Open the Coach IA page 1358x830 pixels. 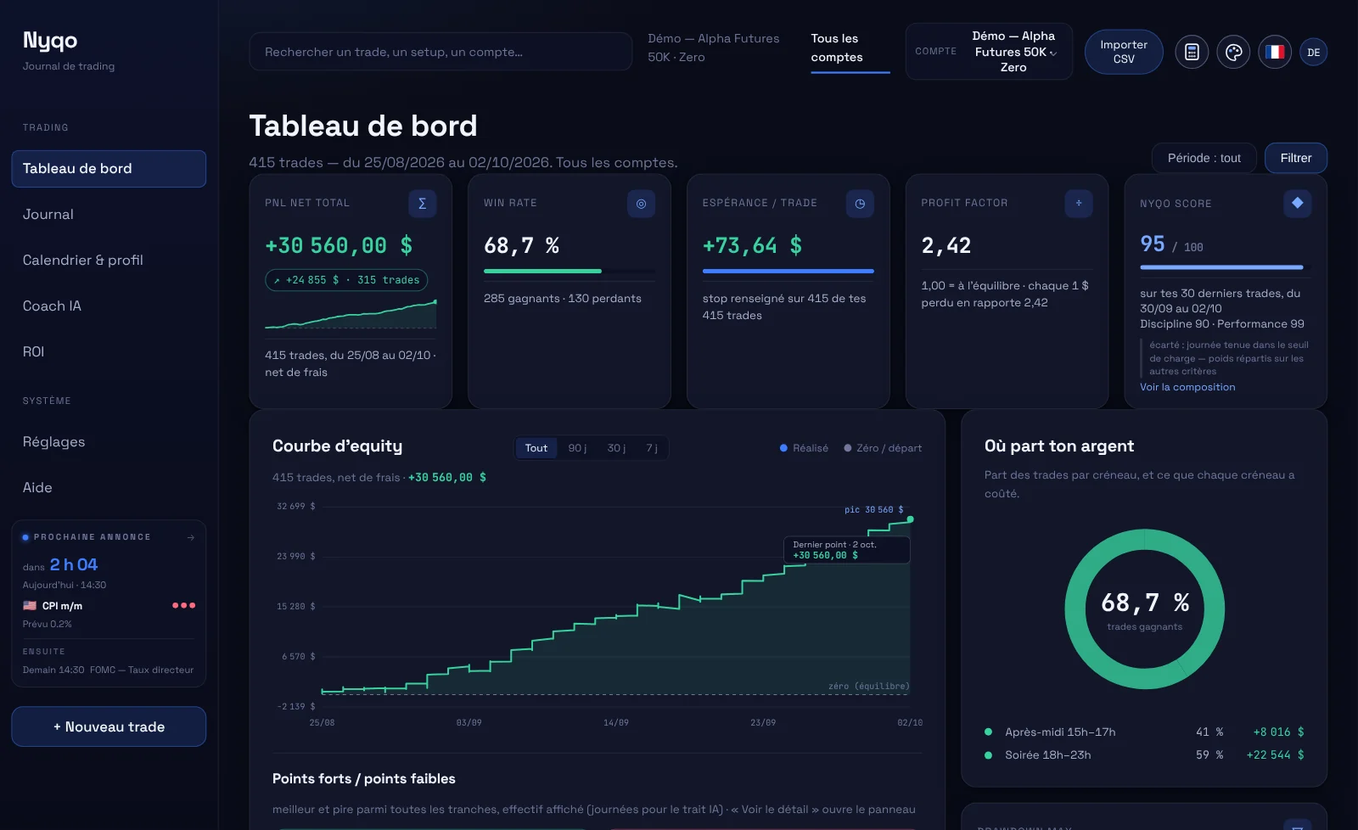pyautogui.click(x=109, y=306)
